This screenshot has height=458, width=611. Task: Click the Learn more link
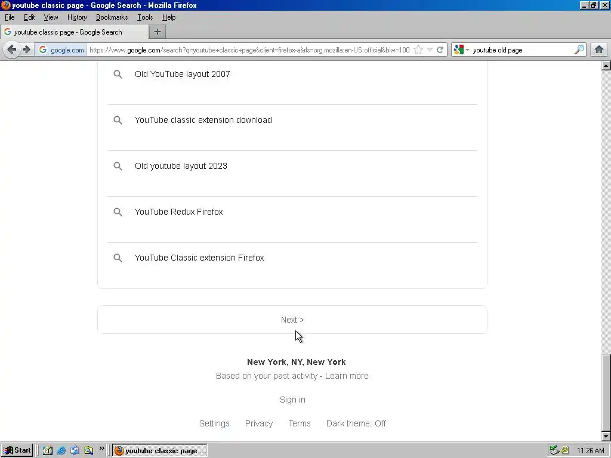coord(347,376)
